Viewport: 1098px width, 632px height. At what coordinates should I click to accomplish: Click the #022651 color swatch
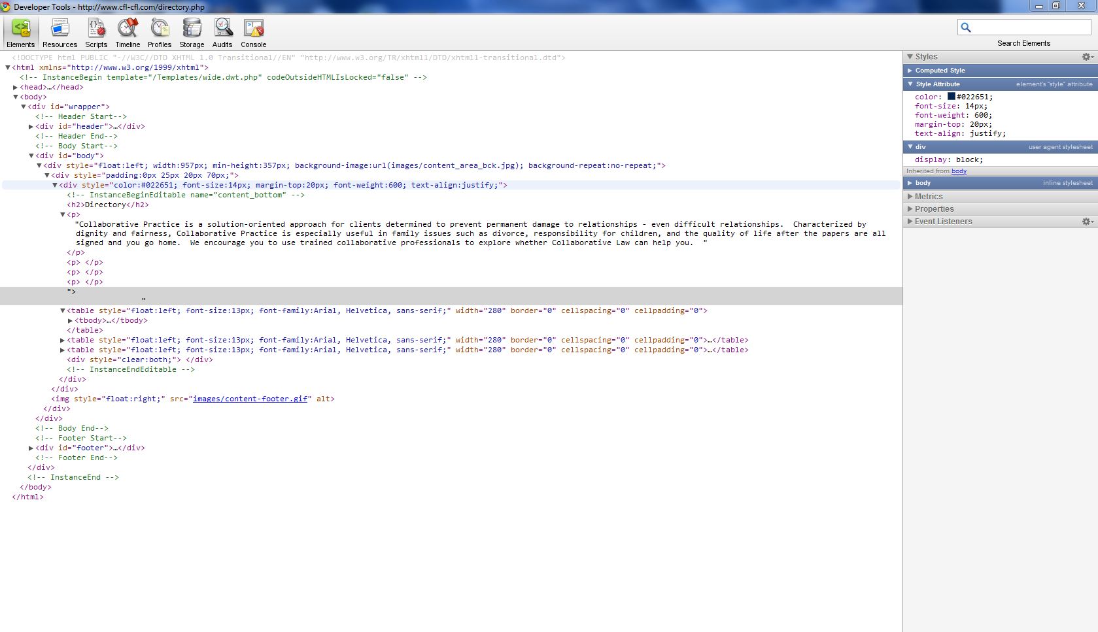click(x=952, y=97)
